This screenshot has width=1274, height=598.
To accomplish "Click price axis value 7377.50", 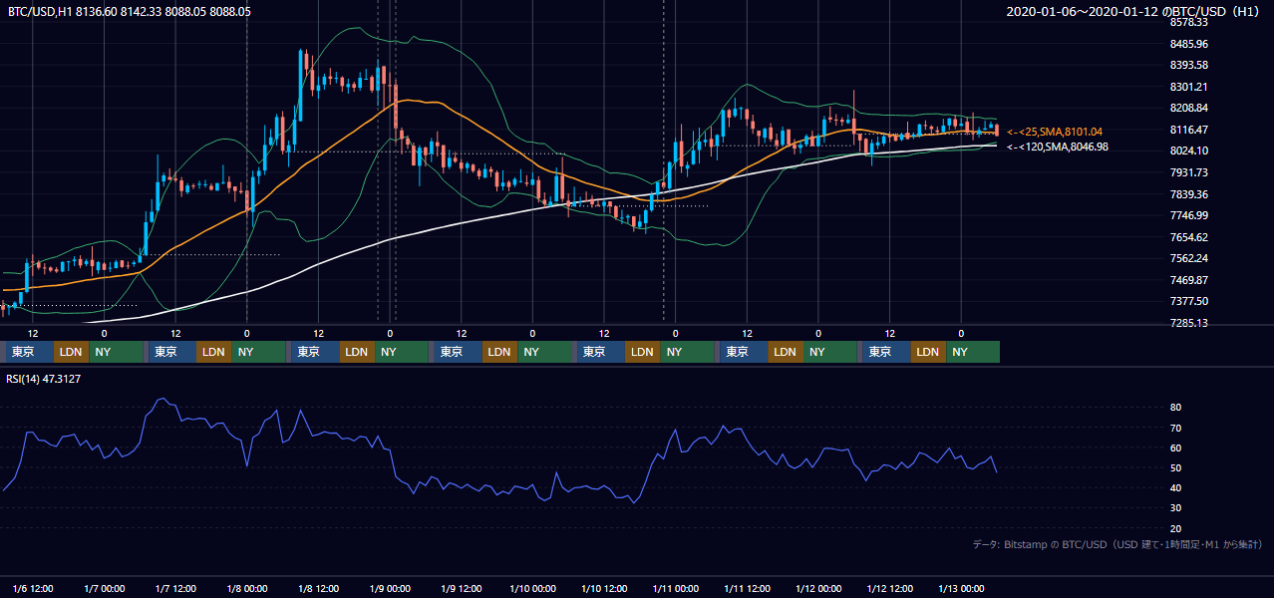I will [1188, 301].
